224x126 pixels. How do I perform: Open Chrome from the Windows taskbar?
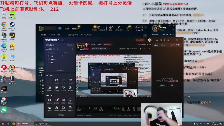pos(13,124)
